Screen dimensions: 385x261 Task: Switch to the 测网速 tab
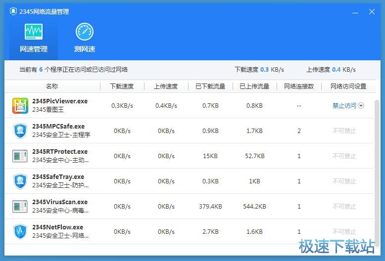85,39
